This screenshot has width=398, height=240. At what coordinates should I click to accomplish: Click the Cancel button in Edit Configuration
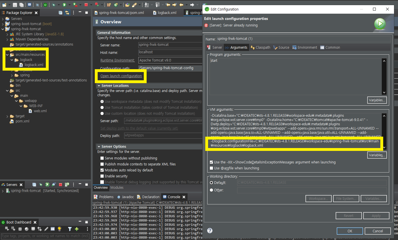pyautogui.click(x=378, y=231)
